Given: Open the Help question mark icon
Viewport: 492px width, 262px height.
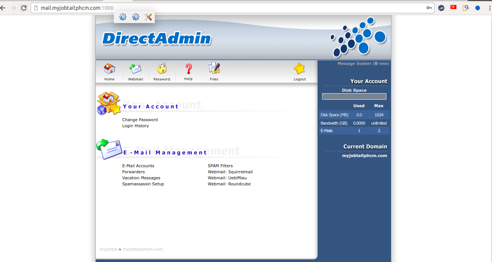Looking at the screenshot, I should coord(188,69).
